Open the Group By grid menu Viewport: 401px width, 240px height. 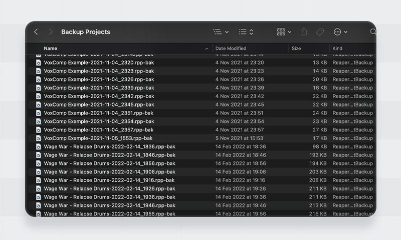point(284,32)
